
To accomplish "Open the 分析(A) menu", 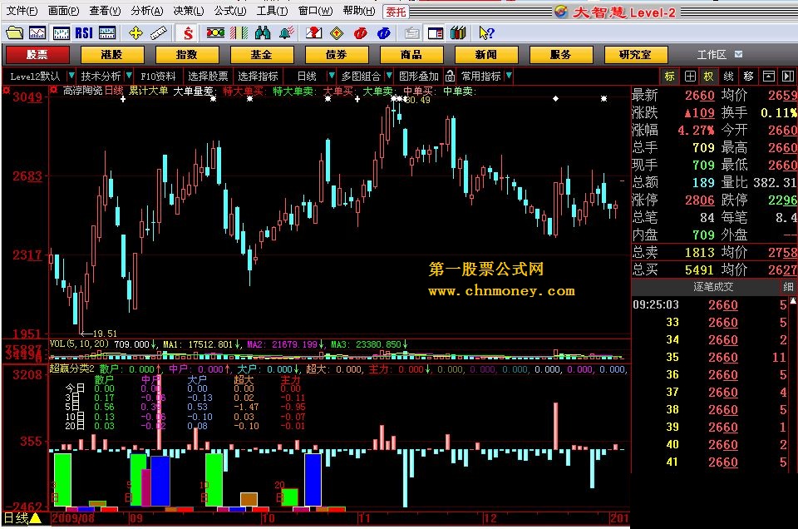I will point(146,11).
